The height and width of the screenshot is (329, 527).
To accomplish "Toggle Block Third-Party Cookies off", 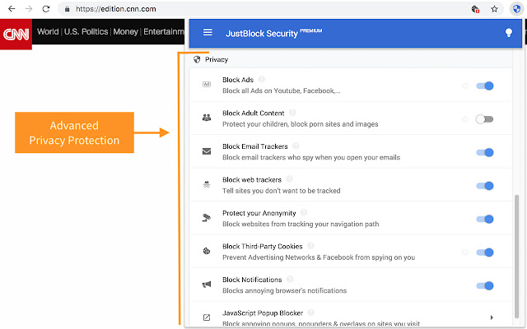I will [485, 253].
